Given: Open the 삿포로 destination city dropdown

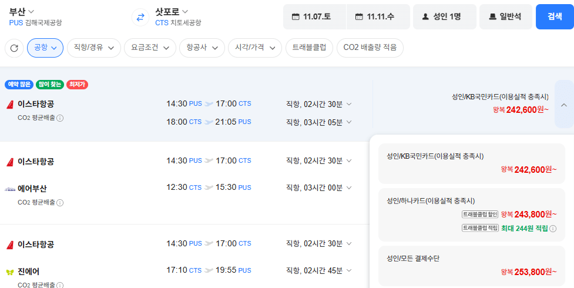Looking at the screenshot, I should [172, 12].
